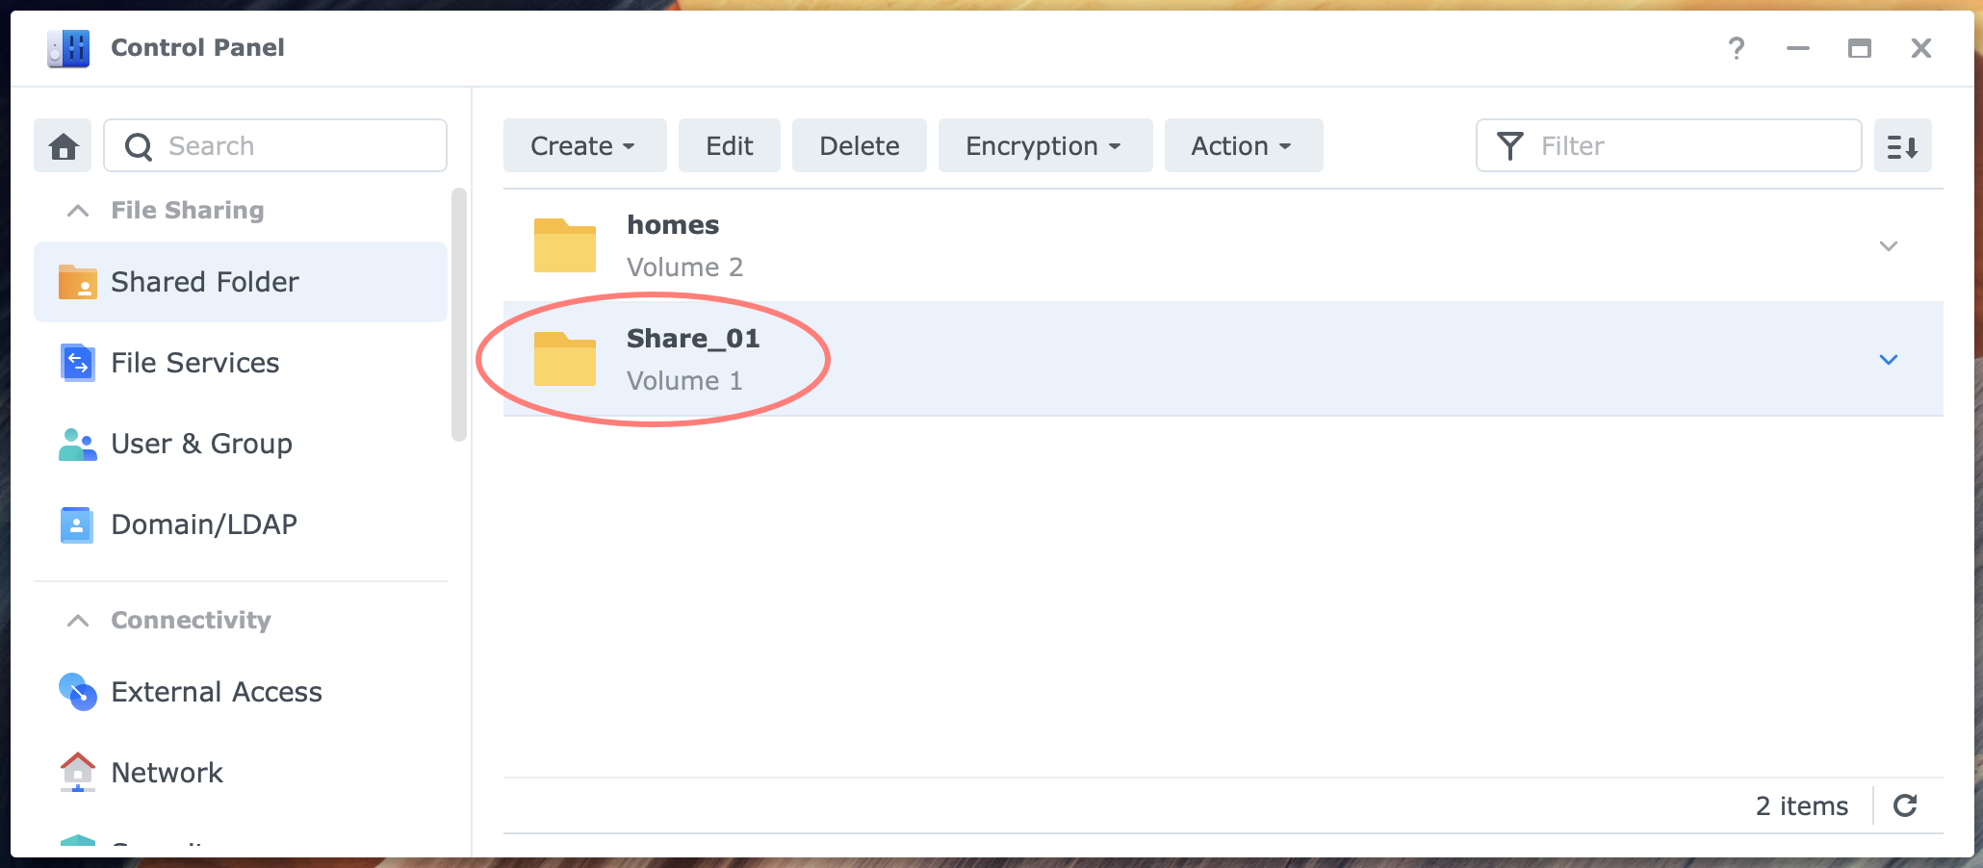Expand the Create dropdown menu
Viewport: 1983px width, 868px height.
tap(583, 145)
